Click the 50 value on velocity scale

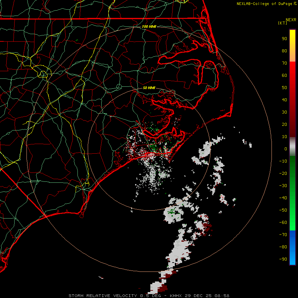[x=284, y=88]
